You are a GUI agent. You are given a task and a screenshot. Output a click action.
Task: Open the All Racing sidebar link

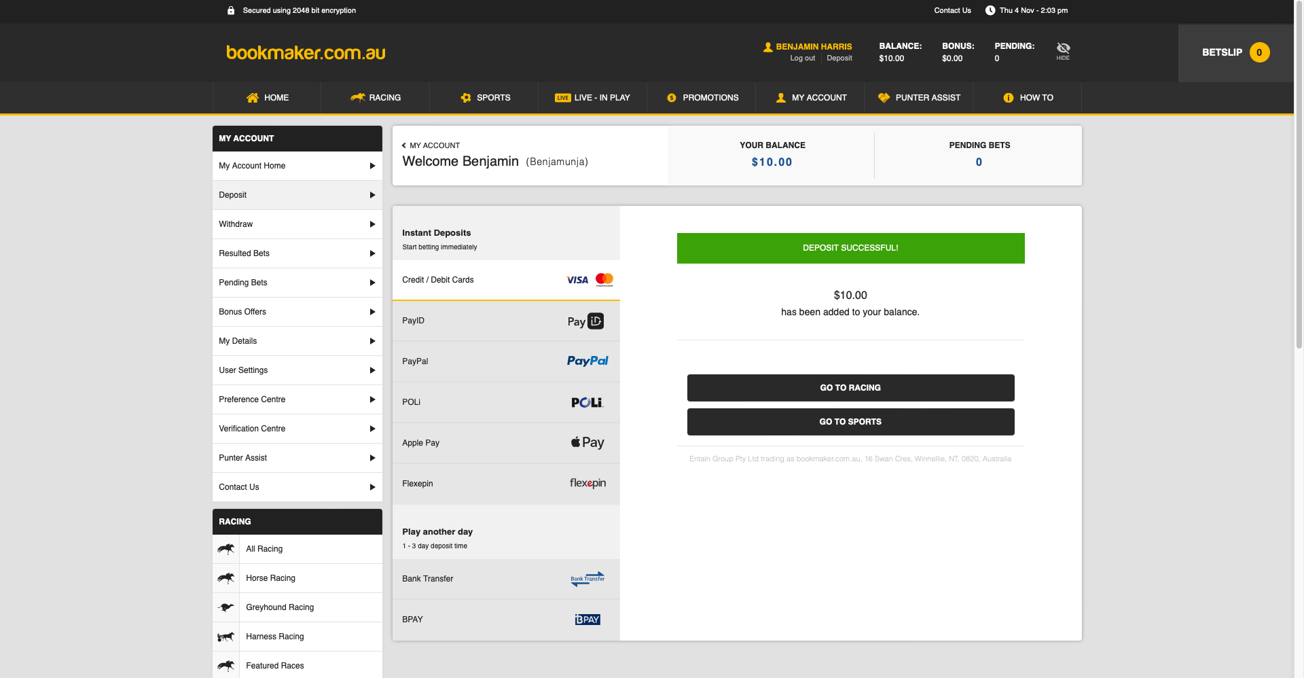click(264, 549)
